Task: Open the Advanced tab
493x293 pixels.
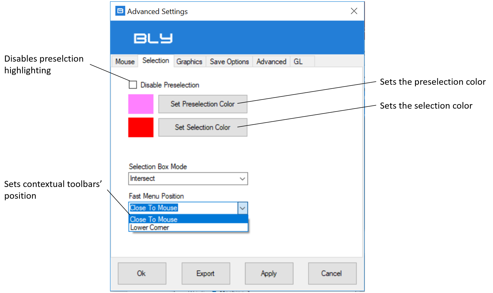Action: pyautogui.click(x=271, y=61)
